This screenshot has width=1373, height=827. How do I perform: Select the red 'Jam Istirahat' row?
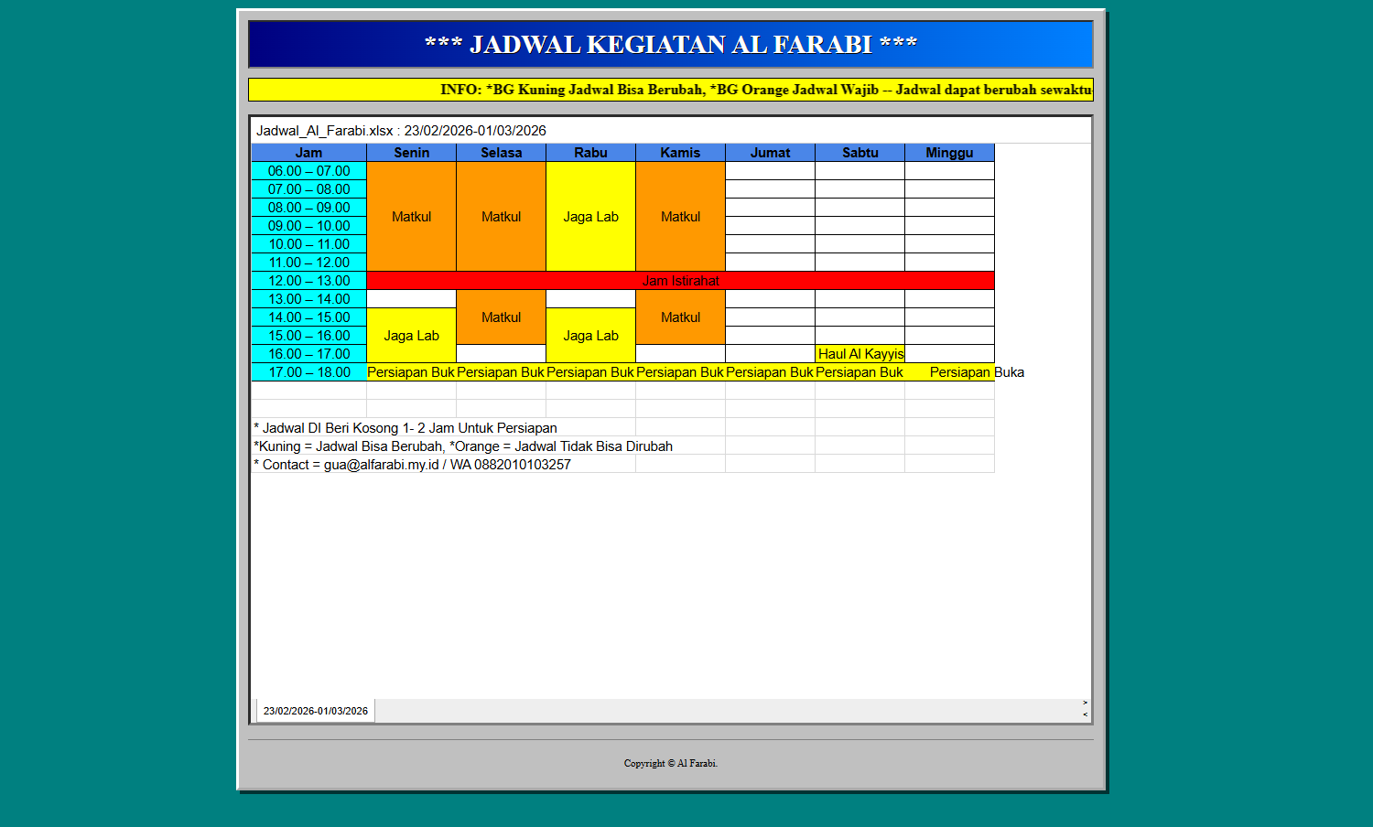679,280
